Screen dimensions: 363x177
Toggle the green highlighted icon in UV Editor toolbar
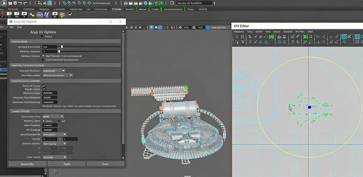305,37
